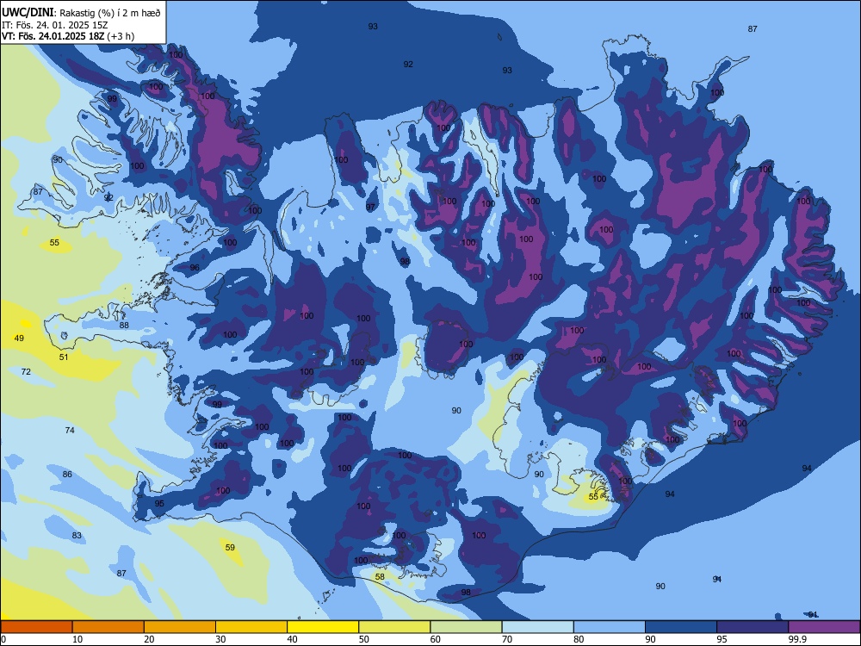Pick the pale yellow 50–60 legend swatch
This screenshot has width=861, height=646.
coord(394,627)
